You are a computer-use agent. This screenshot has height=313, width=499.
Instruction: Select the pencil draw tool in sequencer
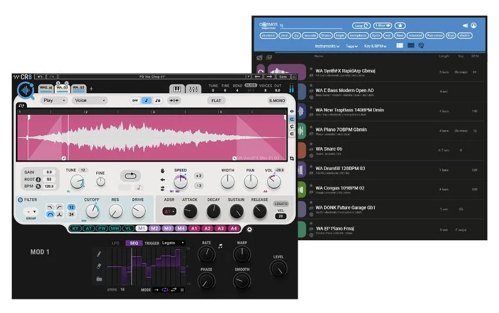click(x=99, y=254)
